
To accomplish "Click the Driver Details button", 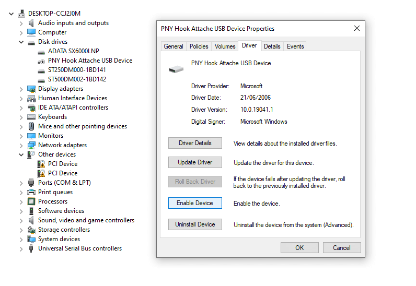I will (x=195, y=143).
